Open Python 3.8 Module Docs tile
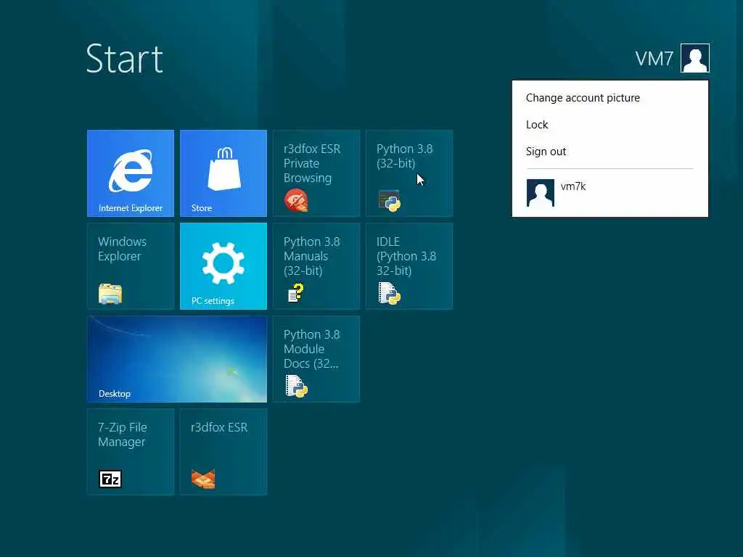This screenshot has height=557, width=743. point(316,358)
